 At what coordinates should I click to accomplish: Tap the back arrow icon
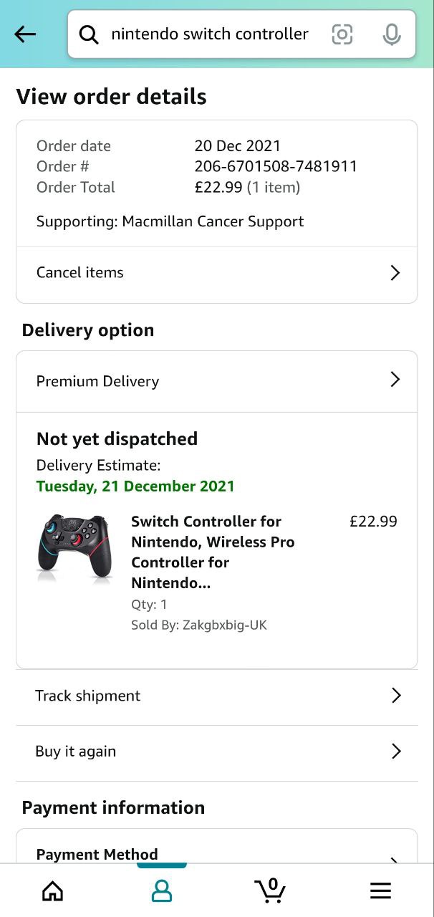pyautogui.click(x=25, y=34)
